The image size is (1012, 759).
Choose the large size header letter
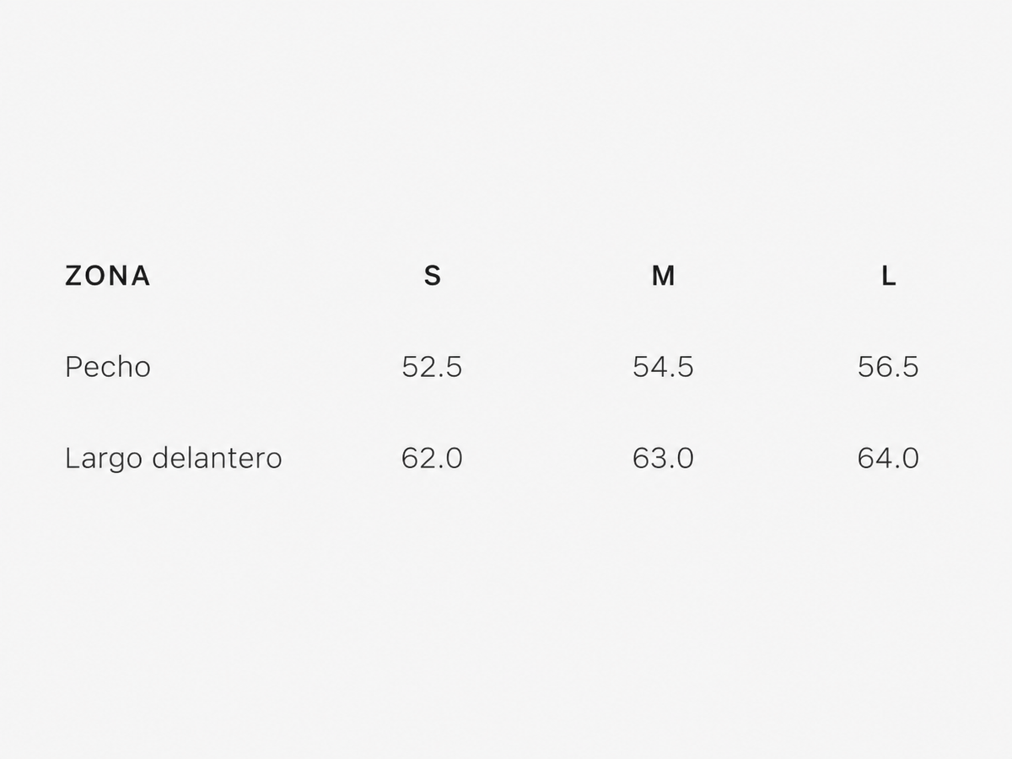pos(888,276)
